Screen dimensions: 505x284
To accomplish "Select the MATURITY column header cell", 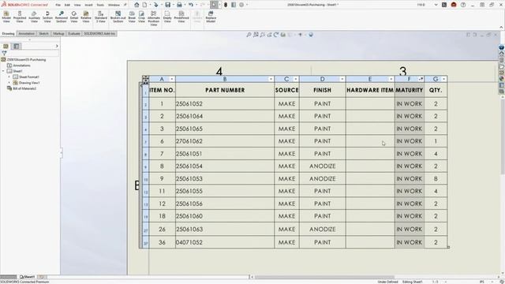I will point(410,90).
